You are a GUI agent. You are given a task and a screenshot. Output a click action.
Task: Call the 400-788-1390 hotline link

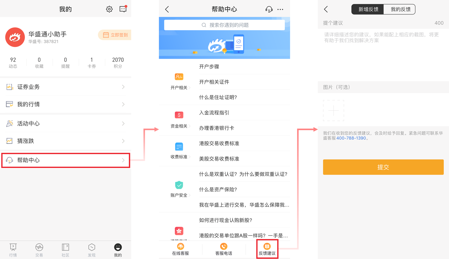(351, 138)
